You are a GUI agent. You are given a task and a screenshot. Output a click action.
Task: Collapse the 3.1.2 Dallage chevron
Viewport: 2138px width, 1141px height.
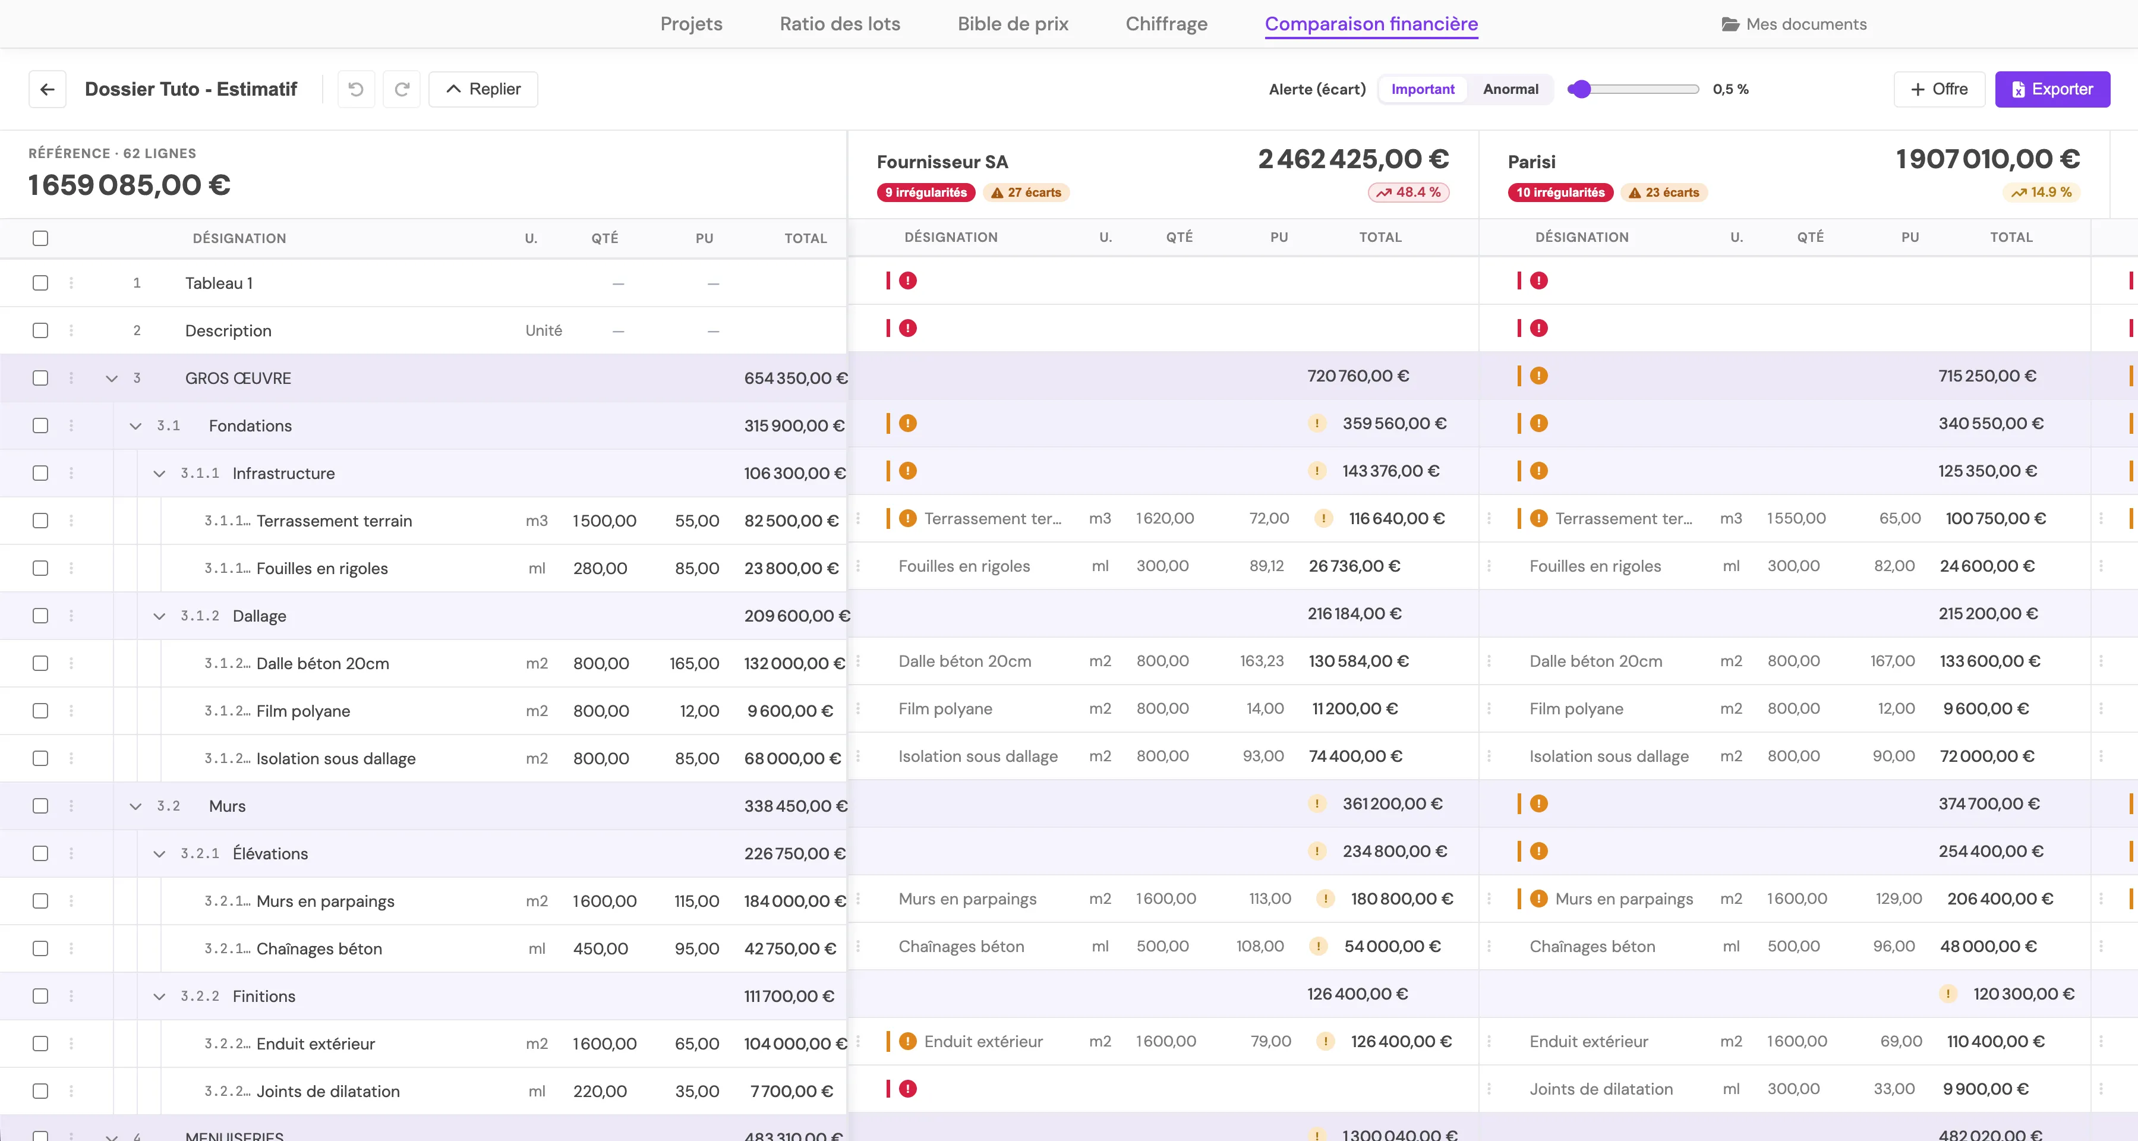159,616
